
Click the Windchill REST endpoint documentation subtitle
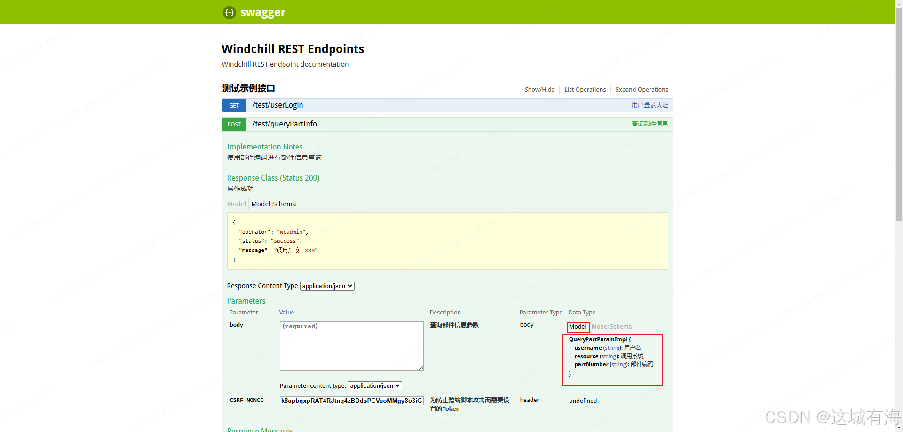click(285, 64)
